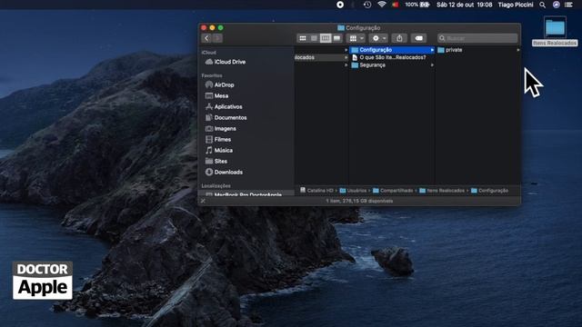Open Spotlight search in menu bar
This screenshot has height=327, width=582.
click(x=542, y=5)
